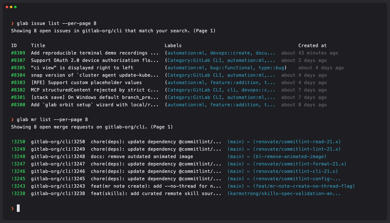Click branch '(renovate/commitlint-config-...'
Viewport: 390px width, 223px height.
pyautogui.click(x=297, y=179)
